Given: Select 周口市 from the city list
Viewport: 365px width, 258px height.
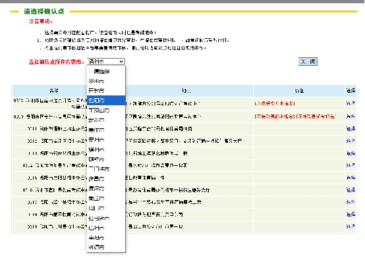Looking at the screenshot, I should pyautogui.click(x=106, y=208).
